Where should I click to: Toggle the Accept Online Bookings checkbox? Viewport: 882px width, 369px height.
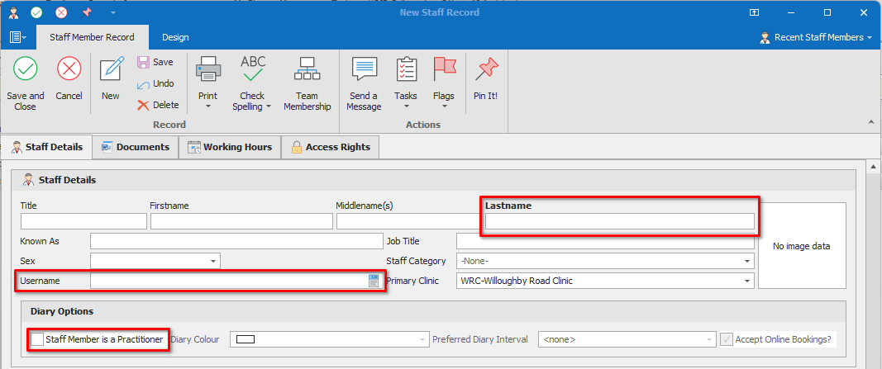click(726, 339)
